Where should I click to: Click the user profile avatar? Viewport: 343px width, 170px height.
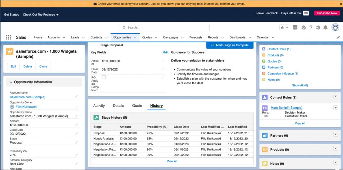pos(335,27)
